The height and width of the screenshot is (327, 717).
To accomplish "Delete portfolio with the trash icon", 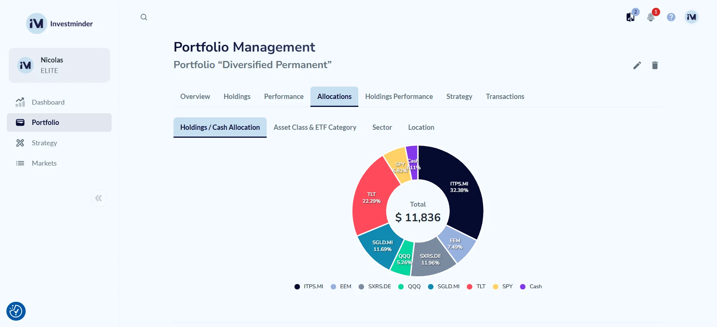I will [x=655, y=65].
